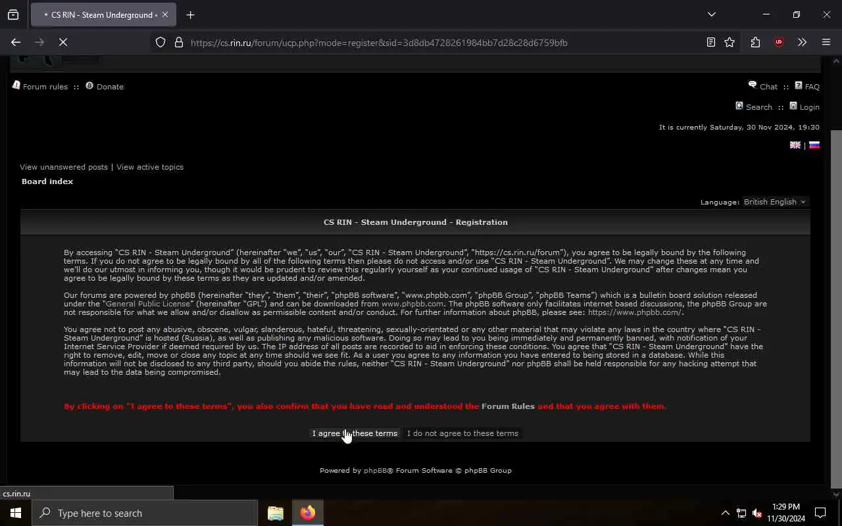Close the CS RIN tab
Screen dimensions: 842x526
pyautogui.click(x=165, y=14)
